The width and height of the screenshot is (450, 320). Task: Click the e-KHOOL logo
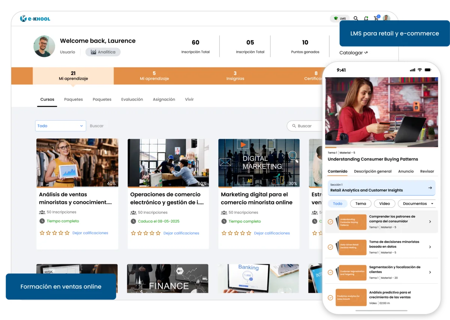point(35,18)
